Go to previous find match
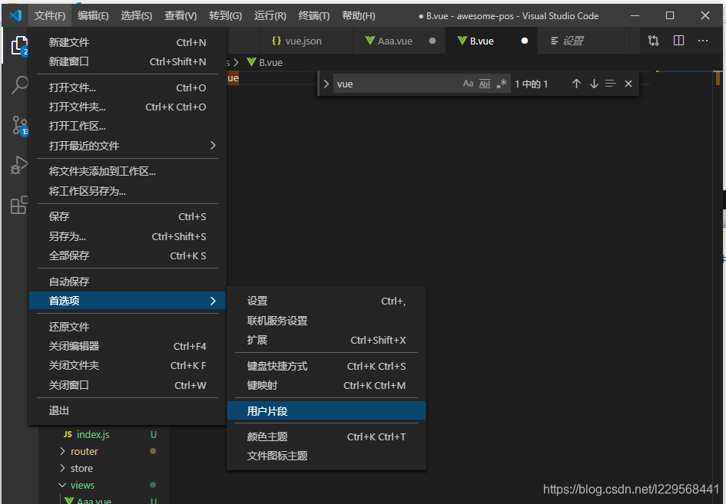The image size is (726, 504). click(x=576, y=84)
